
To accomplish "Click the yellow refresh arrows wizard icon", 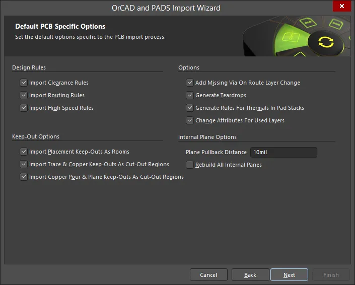I will point(326,42).
